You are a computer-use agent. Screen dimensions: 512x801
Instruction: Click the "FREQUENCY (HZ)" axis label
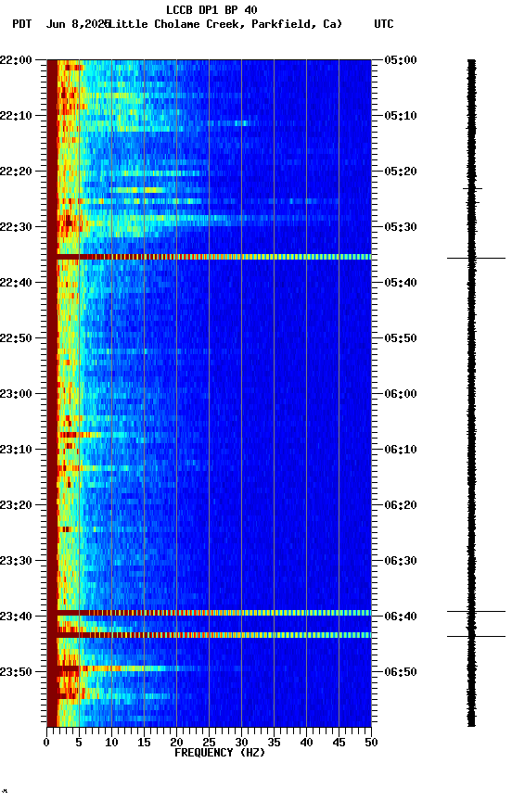220,753
